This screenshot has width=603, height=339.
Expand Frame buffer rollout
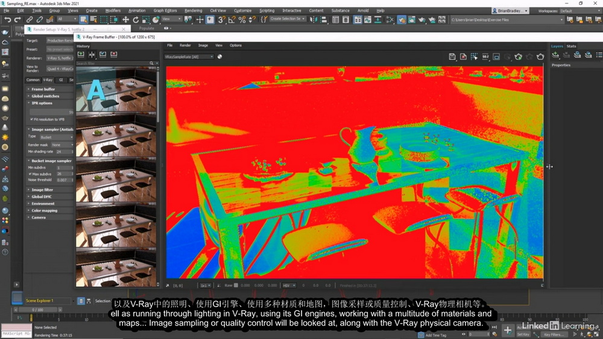coord(43,89)
